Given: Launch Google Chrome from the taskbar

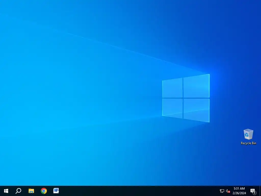Looking at the screenshot, I should point(44,191).
